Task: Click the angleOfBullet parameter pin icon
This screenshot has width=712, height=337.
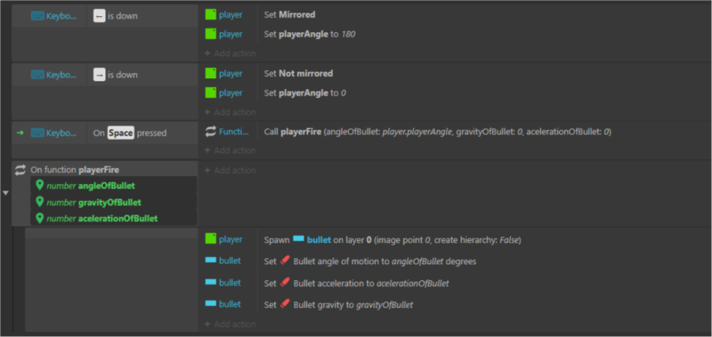Action: click(39, 185)
